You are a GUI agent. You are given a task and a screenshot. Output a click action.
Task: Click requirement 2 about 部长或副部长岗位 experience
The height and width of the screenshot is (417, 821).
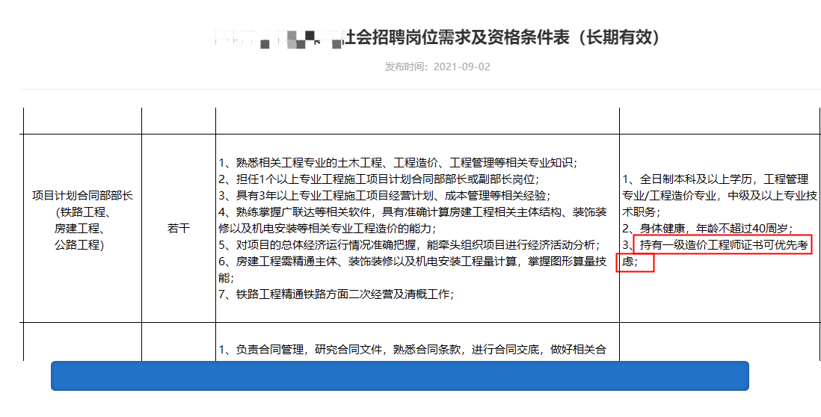click(378, 179)
